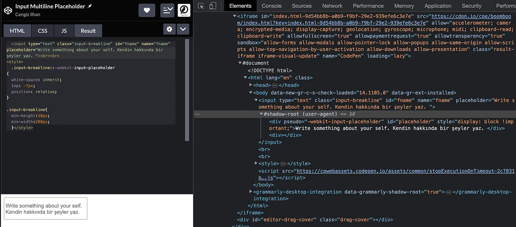Viewport: 516px width, 227px height.
Task: Collapse the html lang="en" node
Action: (x=245, y=78)
